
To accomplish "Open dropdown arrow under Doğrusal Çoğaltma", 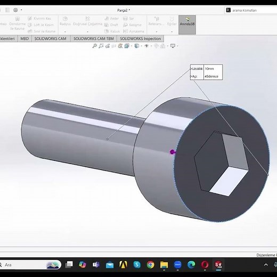I will point(87,32).
